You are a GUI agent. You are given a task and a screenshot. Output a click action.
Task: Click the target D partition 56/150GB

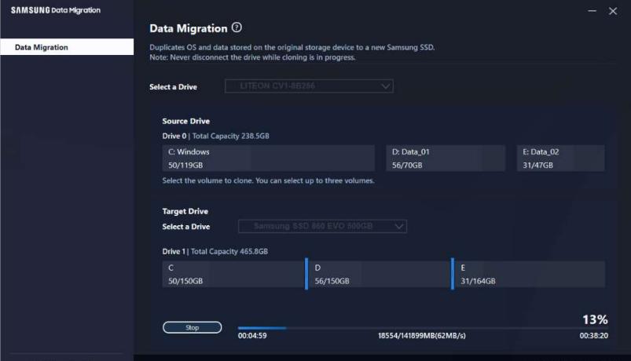click(380, 274)
